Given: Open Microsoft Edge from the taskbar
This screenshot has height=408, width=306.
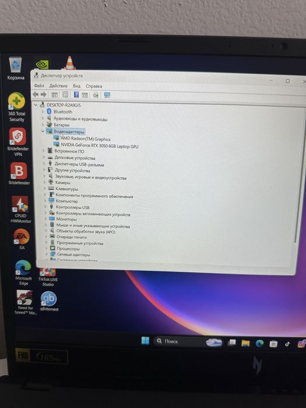Looking at the screenshot, I should [259, 343].
